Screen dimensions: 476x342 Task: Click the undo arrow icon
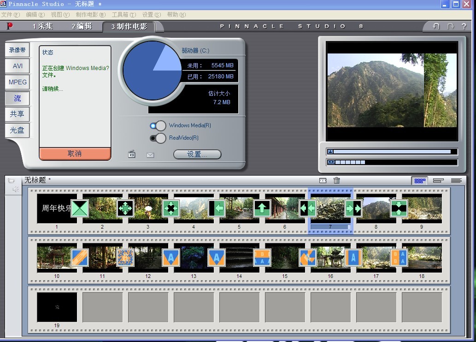point(436,26)
